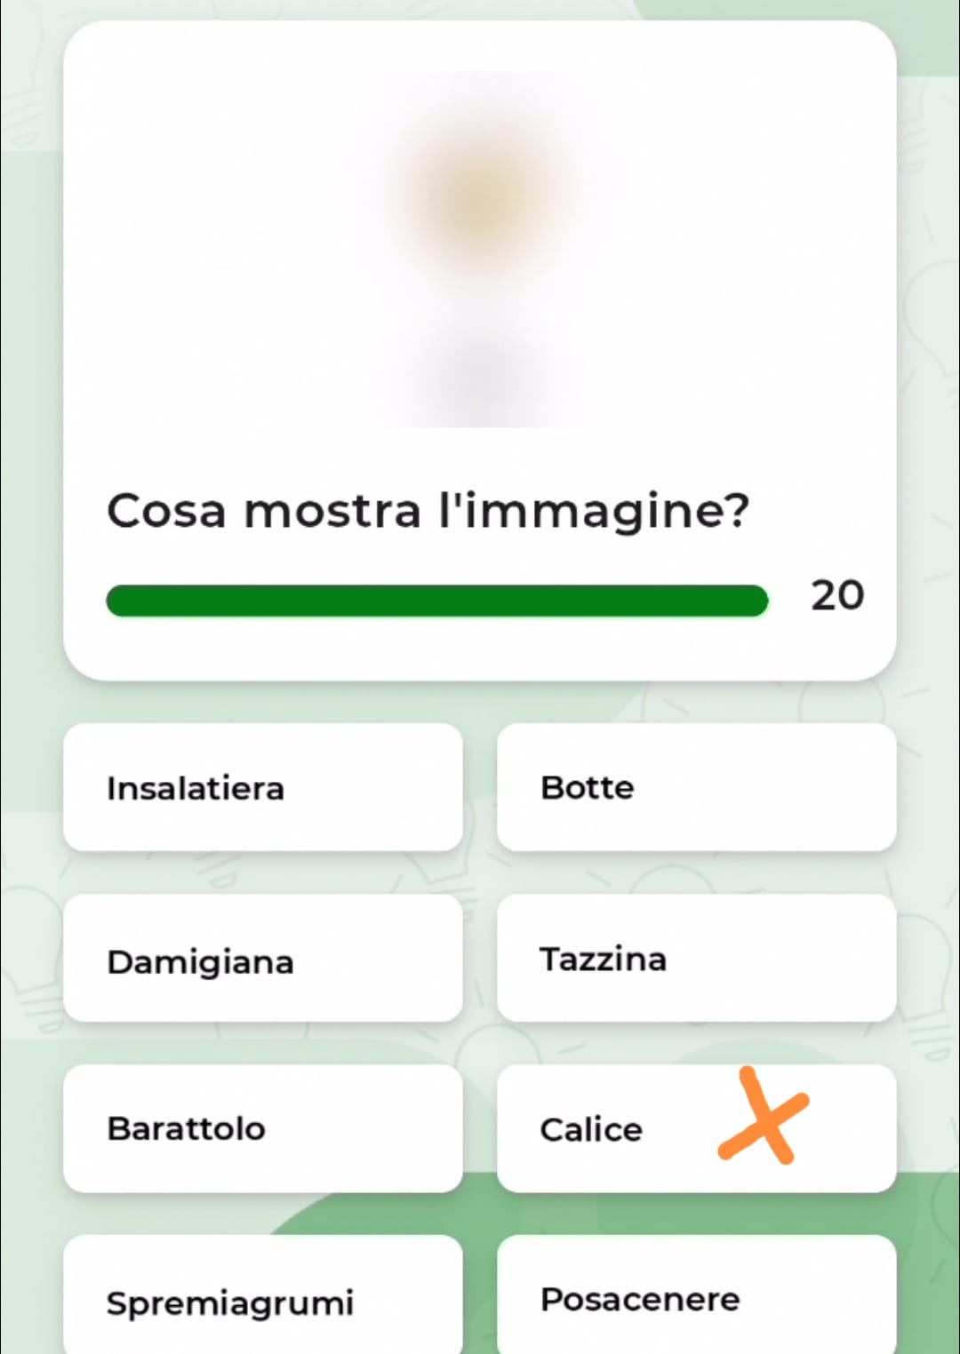The height and width of the screenshot is (1354, 960).
Task: Click the word 'mostra' in the question
Action: pos(332,512)
